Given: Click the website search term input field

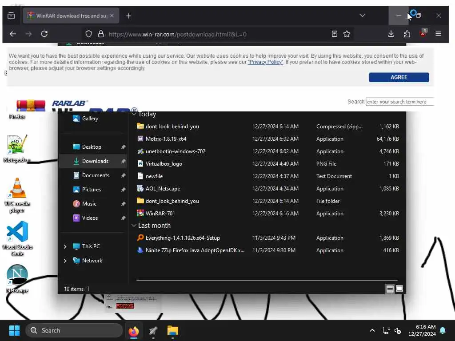Looking at the screenshot, I should [399, 102].
